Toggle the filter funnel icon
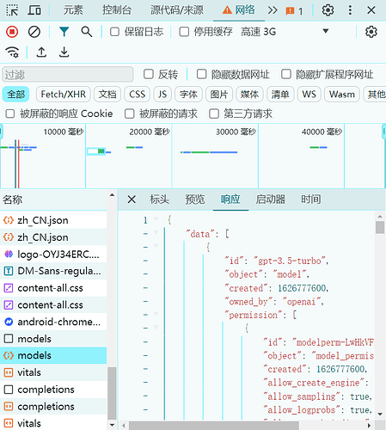 (64, 32)
